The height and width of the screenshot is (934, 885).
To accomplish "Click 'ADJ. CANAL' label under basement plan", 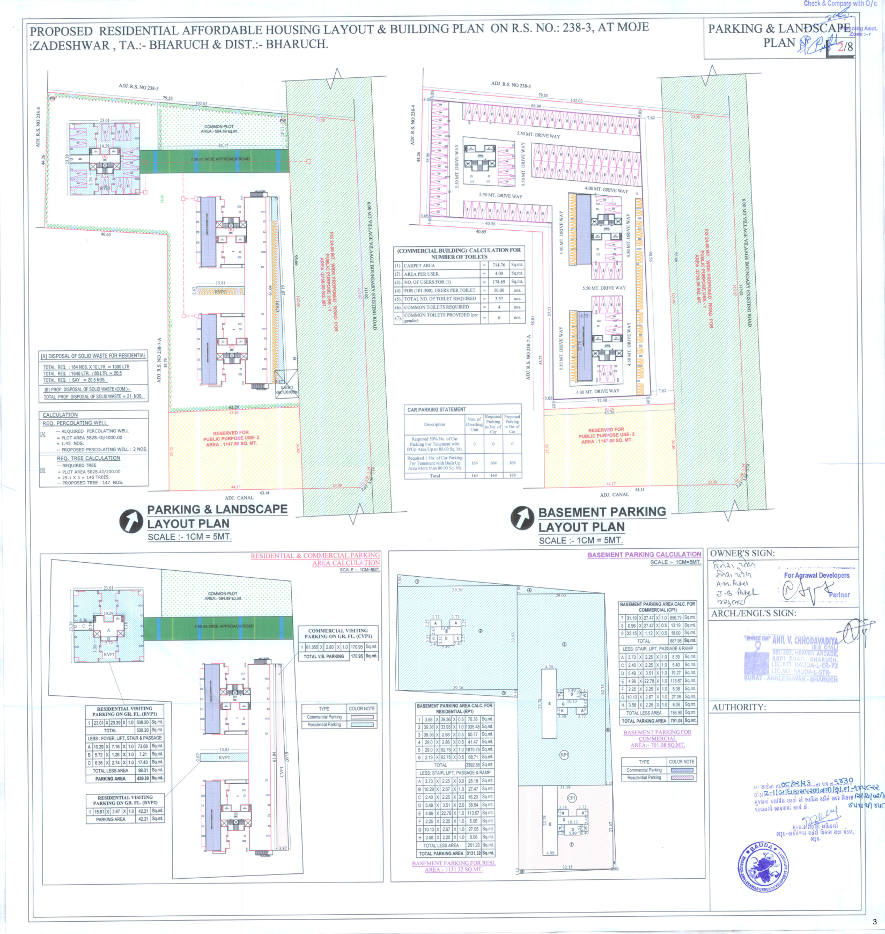I will [x=614, y=495].
